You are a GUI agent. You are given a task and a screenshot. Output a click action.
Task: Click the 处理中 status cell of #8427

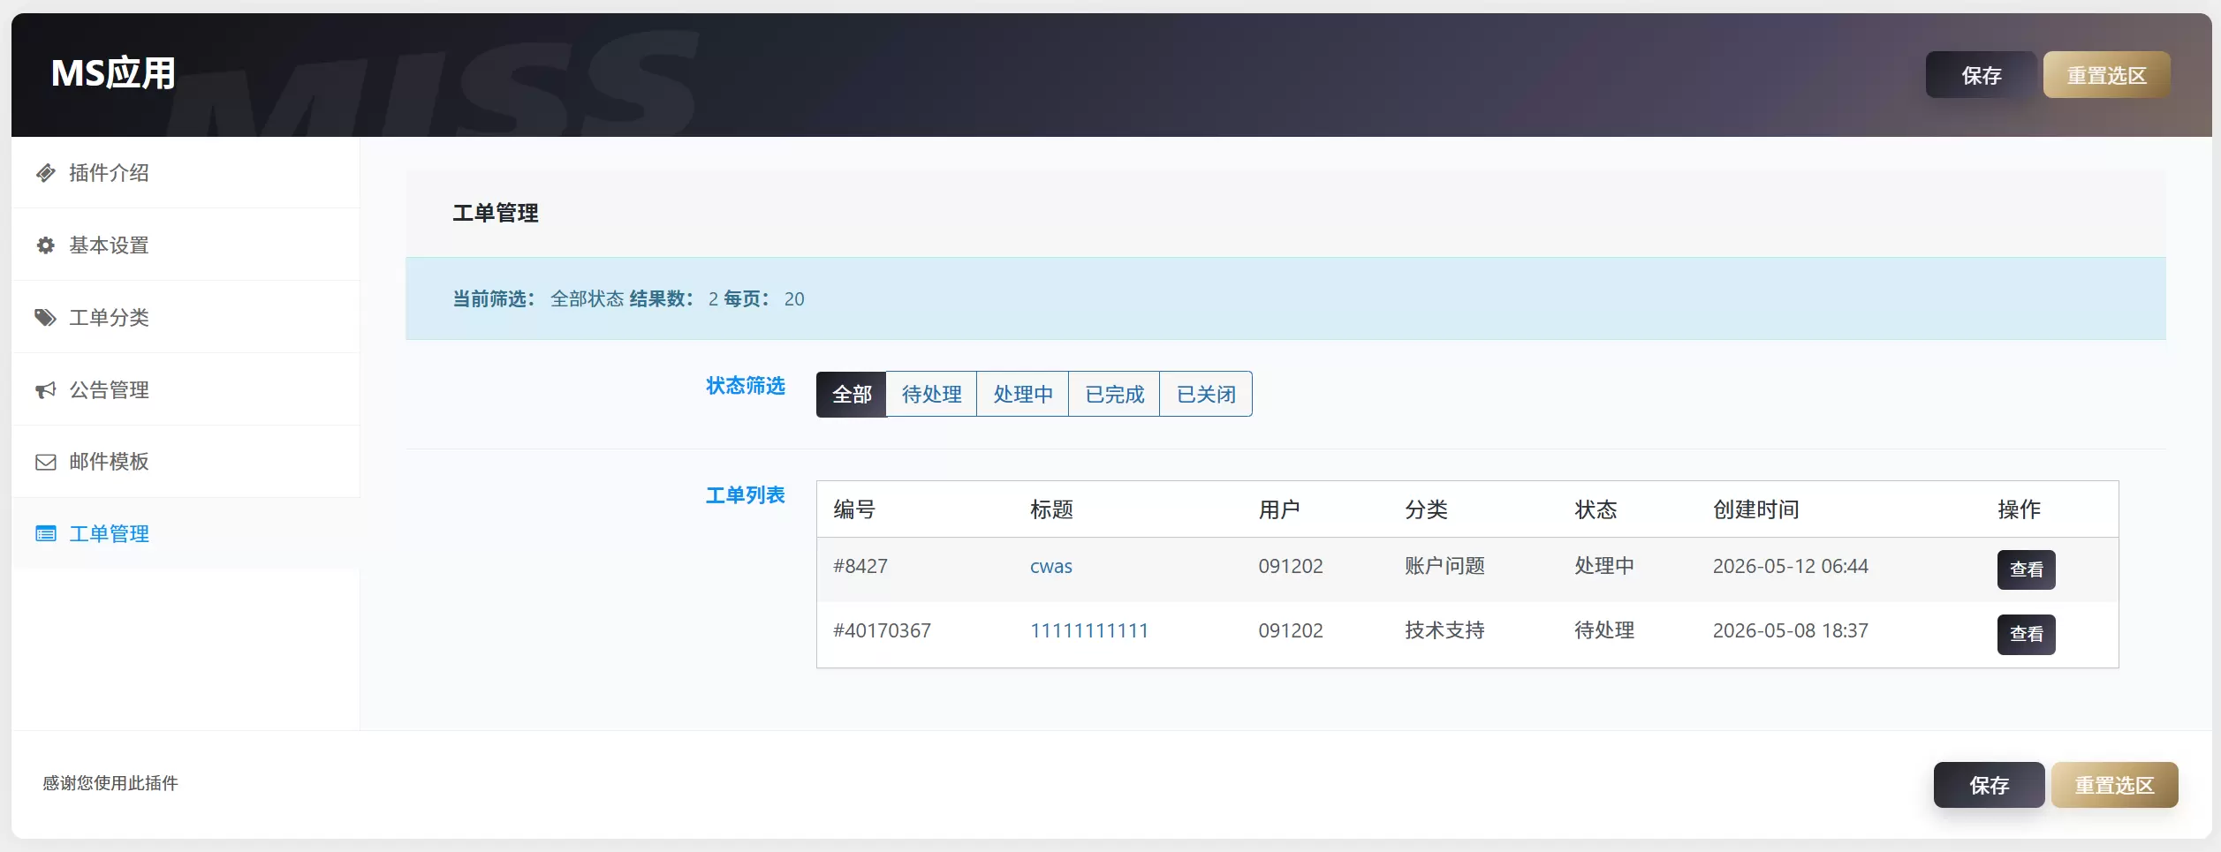point(1603,567)
